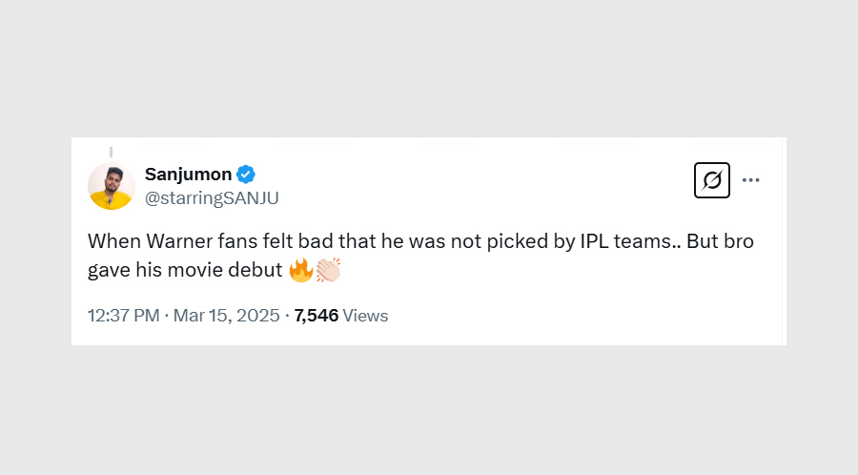Click the gray background above the tweet
This screenshot has height=475, width=858.
429,67
